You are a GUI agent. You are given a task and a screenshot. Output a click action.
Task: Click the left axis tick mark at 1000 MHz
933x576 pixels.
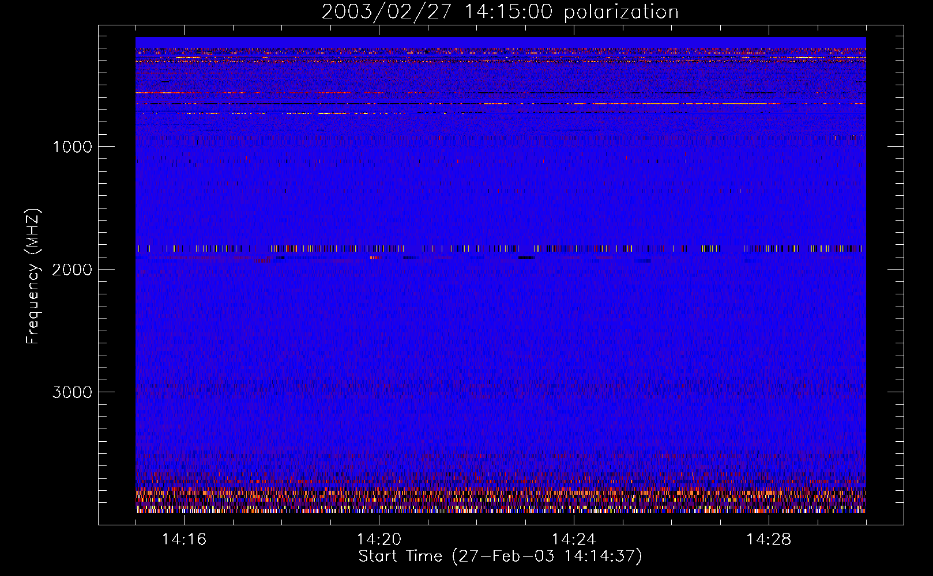106,146
